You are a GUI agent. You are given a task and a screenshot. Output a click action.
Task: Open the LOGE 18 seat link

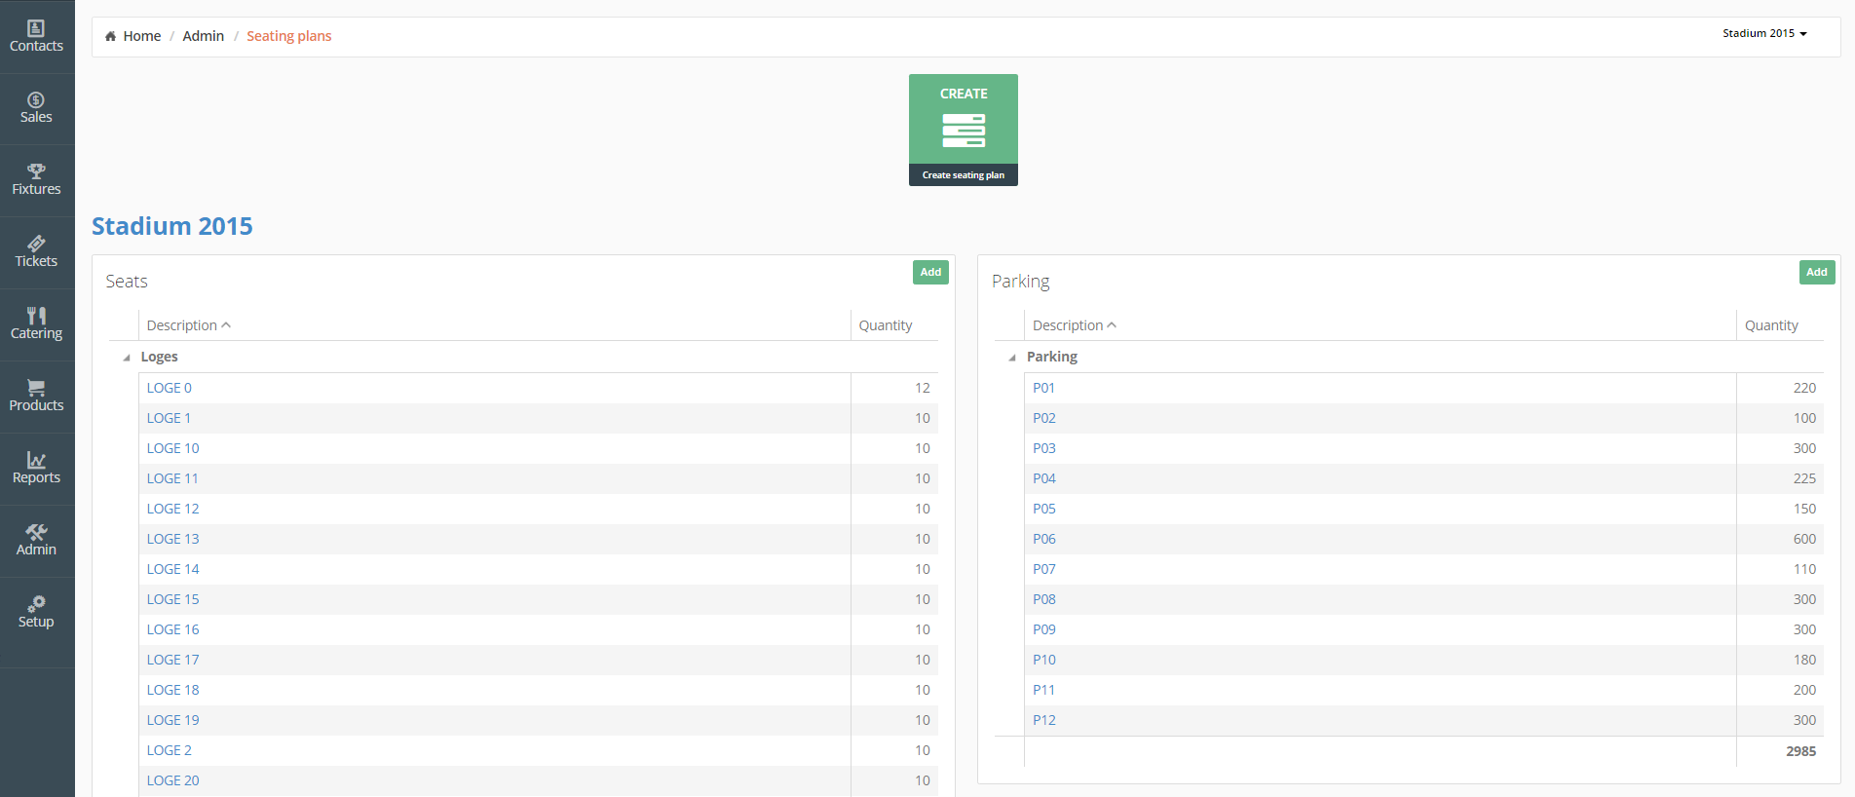[172, 690]
